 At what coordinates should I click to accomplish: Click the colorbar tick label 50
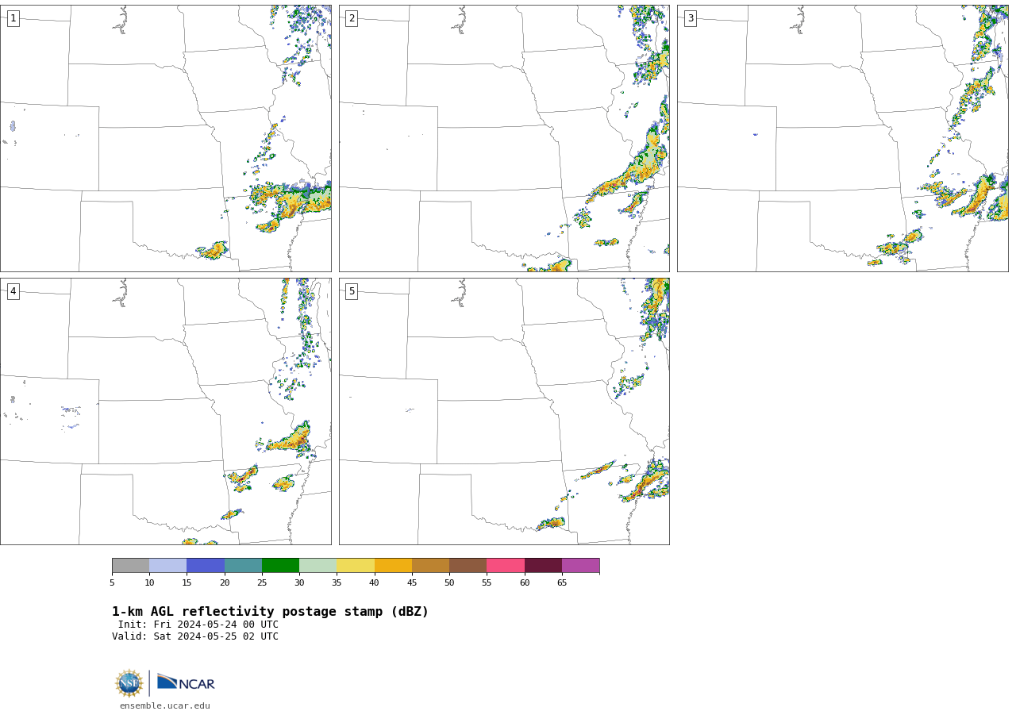pyautogui.click(x=449, y=583)
